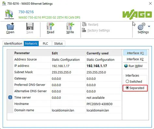Image resolution: width=154 pixels, height=129 pixels.
Task: Click the Subnet Mask parameter label
Action: 23,72
